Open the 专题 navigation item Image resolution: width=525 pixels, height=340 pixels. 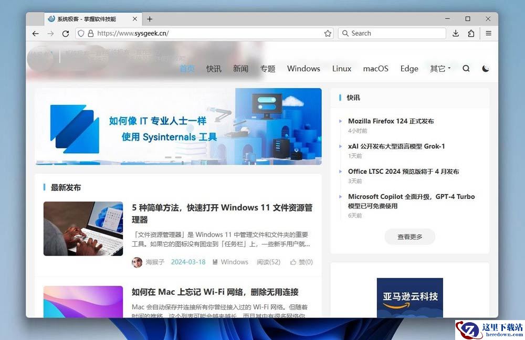pos(268,69)
